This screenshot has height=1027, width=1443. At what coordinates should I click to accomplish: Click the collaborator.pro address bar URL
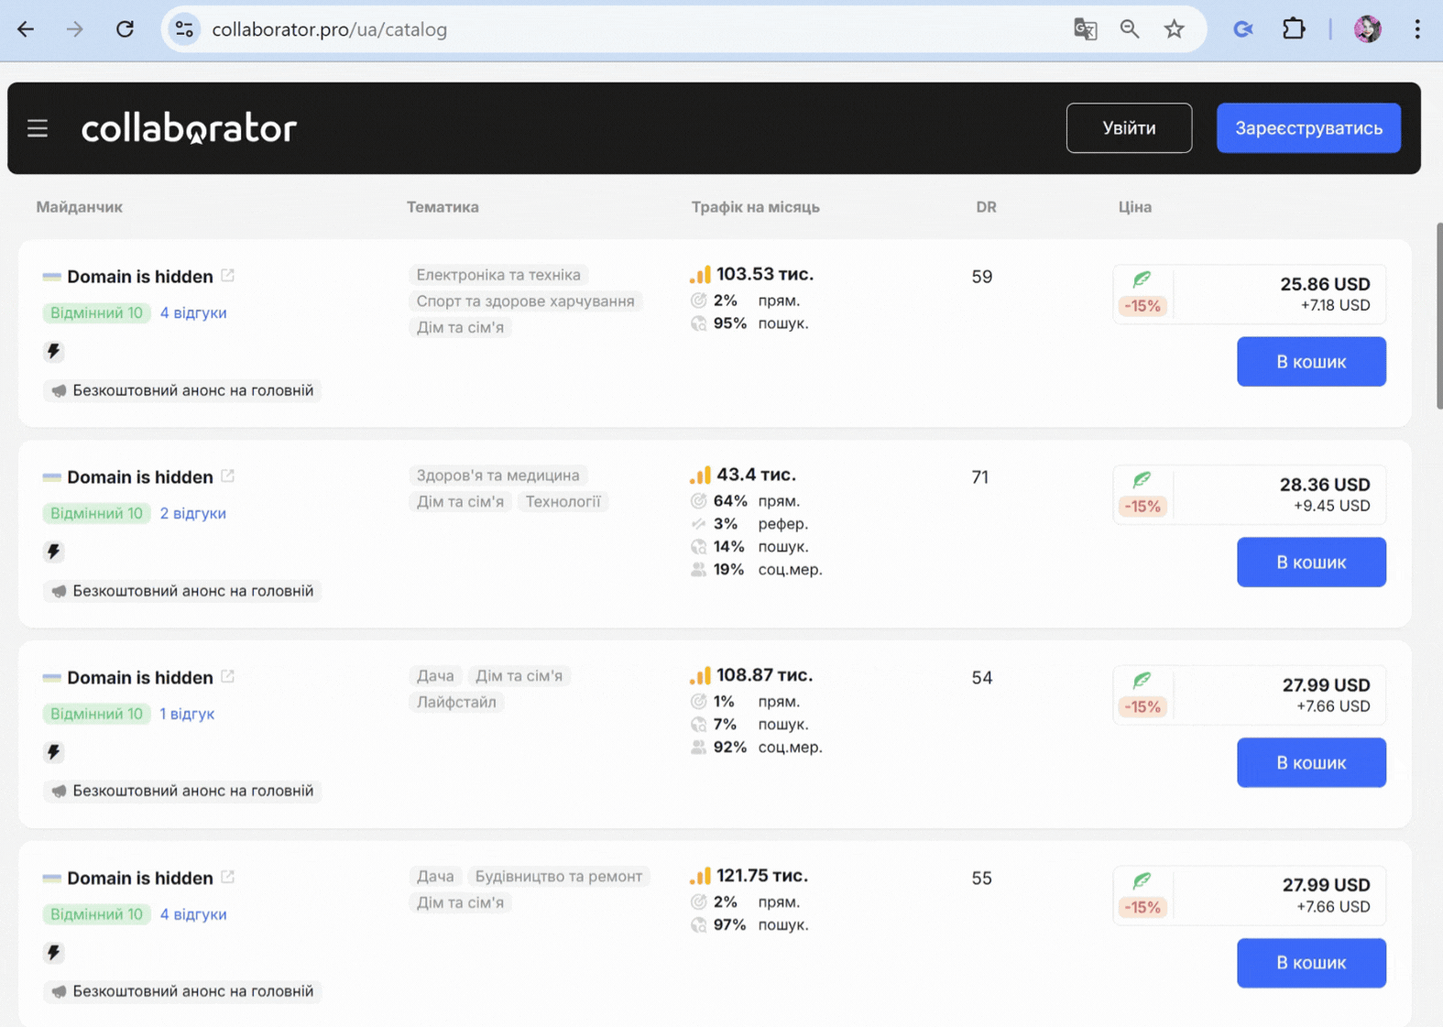330,29
